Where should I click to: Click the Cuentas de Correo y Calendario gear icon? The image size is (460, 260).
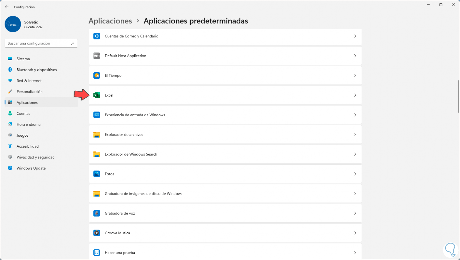coord(97,36)
